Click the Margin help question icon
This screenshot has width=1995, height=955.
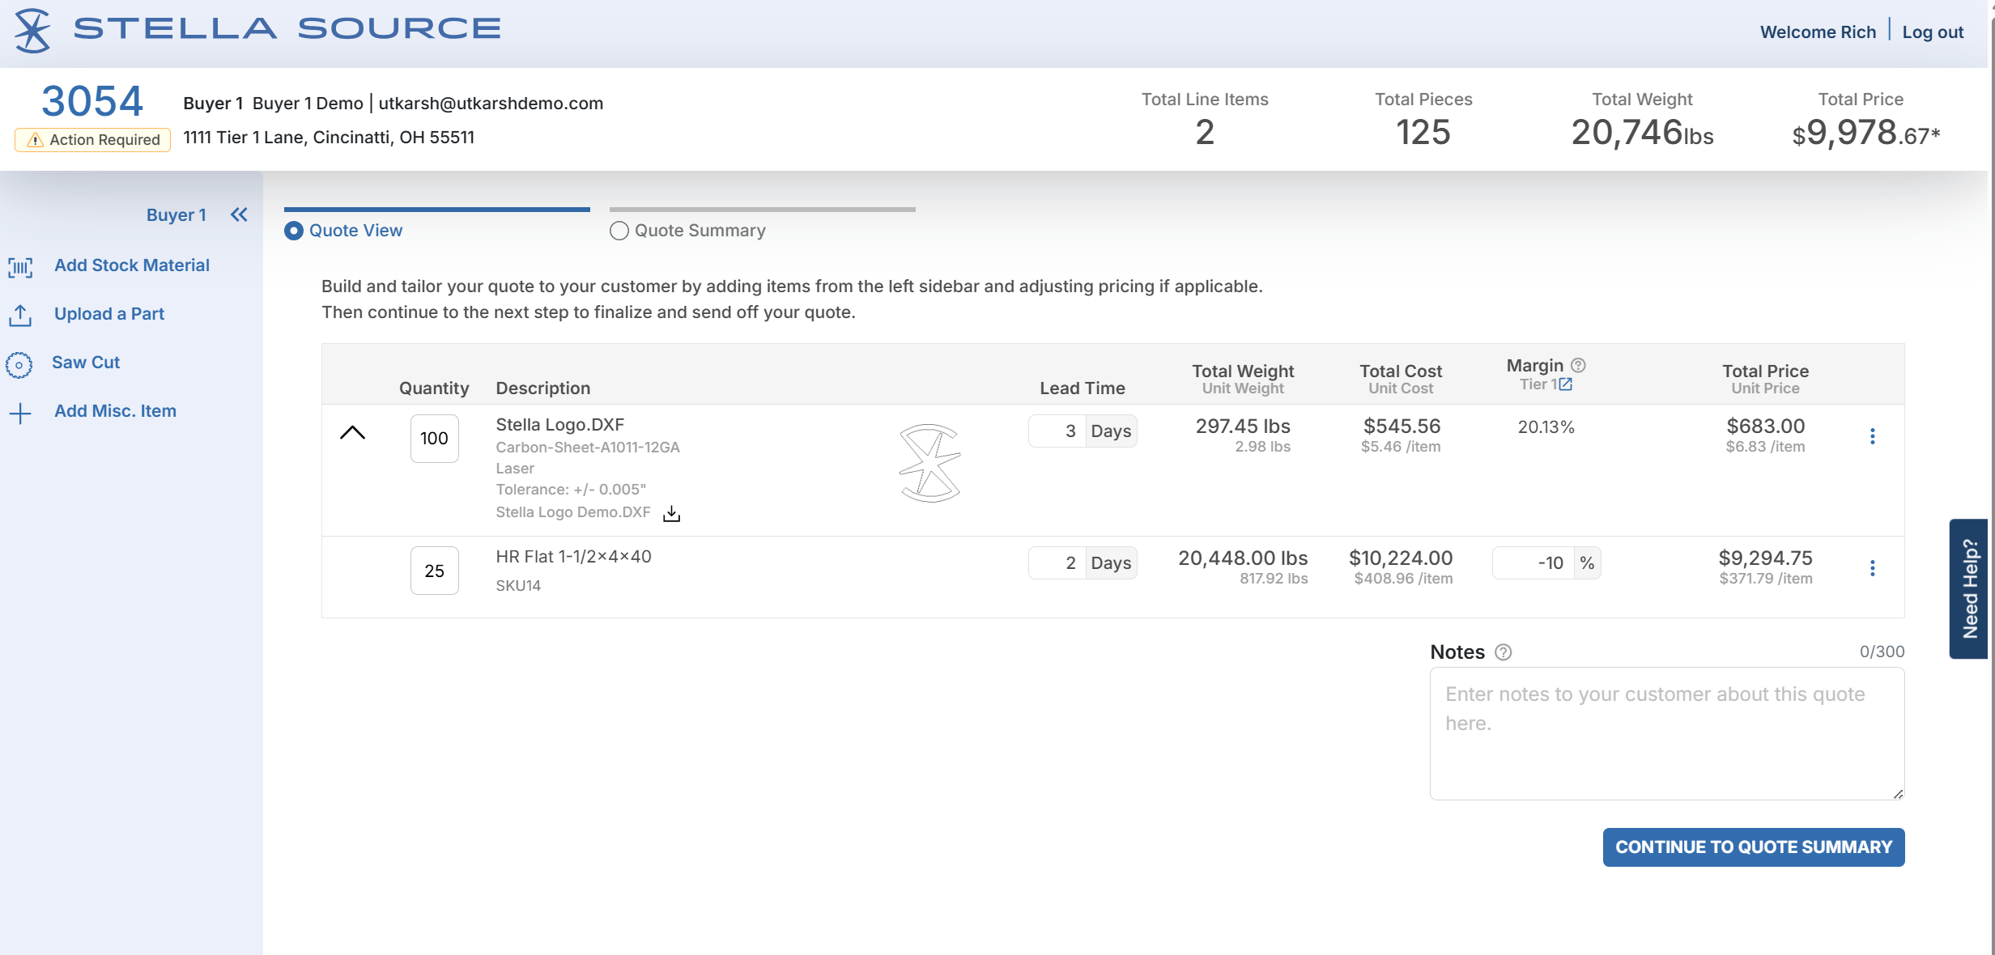[x=1578, y=365]
